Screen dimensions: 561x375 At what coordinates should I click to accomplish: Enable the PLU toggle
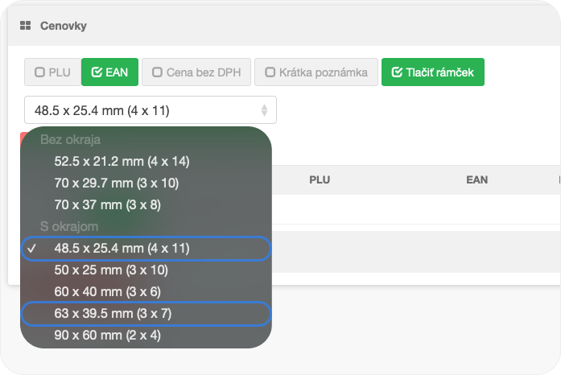52,72
